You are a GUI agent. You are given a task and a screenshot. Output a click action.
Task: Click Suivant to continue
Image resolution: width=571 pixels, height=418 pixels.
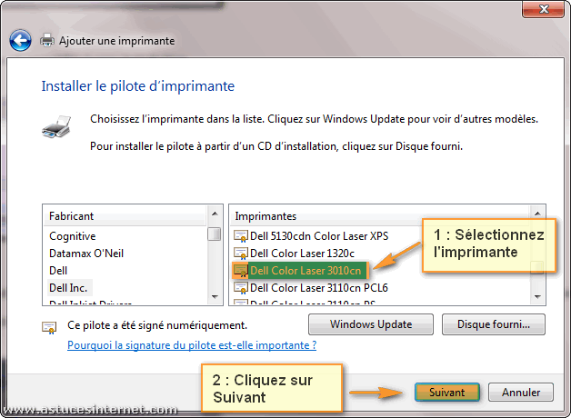tap(446, 393)
